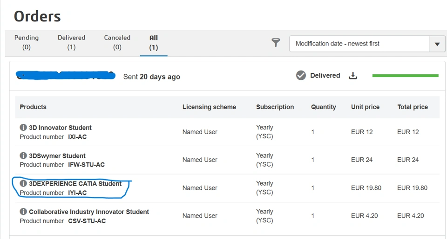This screenshot has height=239, width=447.
Task: Click Collaborative Industry Innovator Student product name
Action: pos(89,212)
